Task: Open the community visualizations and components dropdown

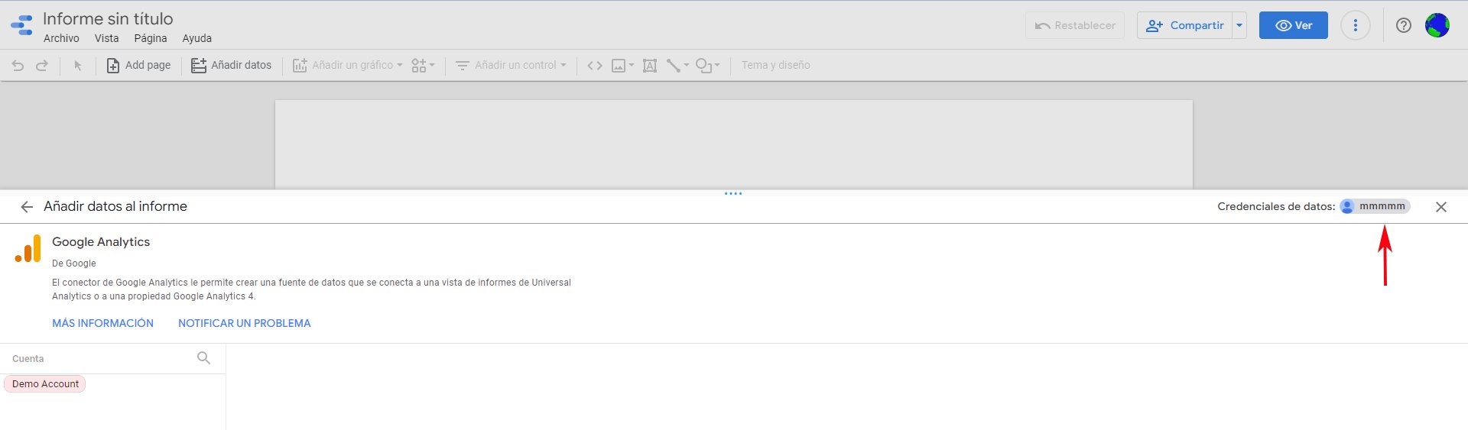Action: pyautogui.click(x=423, y=66)
